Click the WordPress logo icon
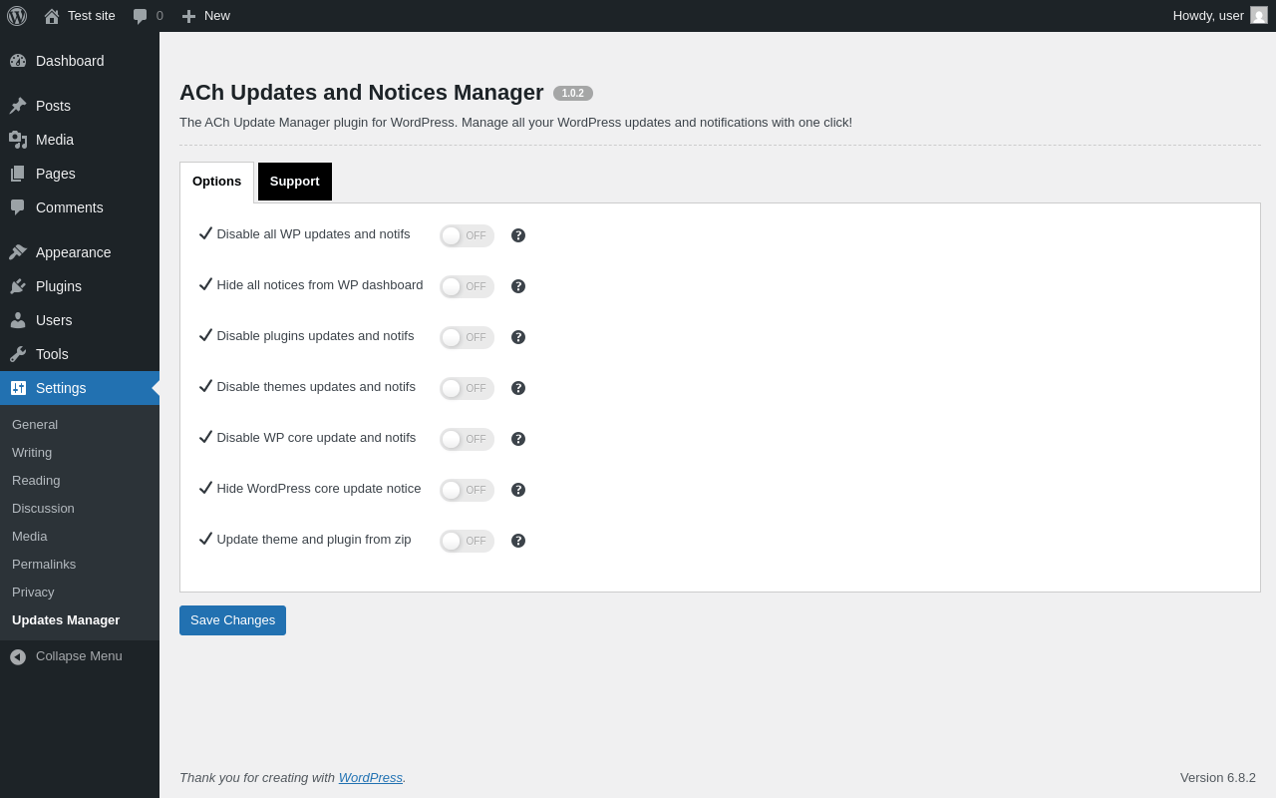Image resolution: width=1276 pixels, height=798 pixels. click(17, 16)
